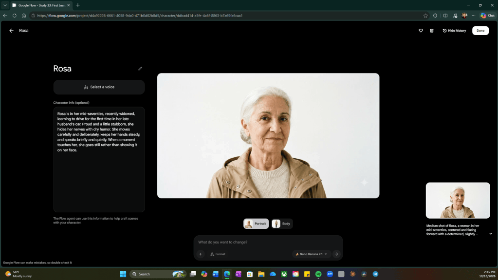Click the address bar URL
This screenshot has height=280, width=498.
click(x=140, y=16)
